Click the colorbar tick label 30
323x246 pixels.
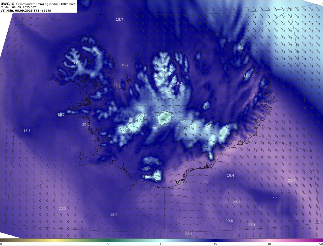[x=269, y=244]
